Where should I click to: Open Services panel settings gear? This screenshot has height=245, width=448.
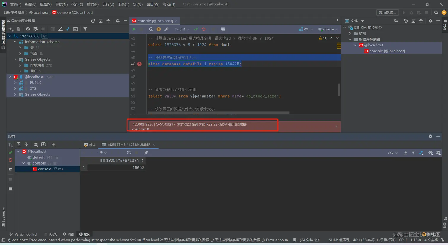click(x=431, y=136)
